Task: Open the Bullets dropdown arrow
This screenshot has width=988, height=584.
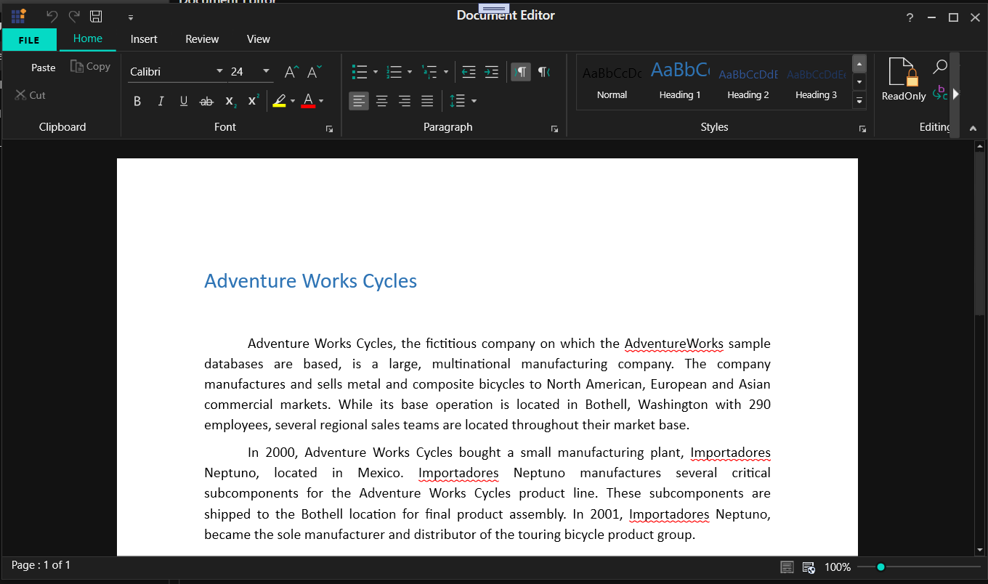Action: pyautogui.click(x=375, y=71)
